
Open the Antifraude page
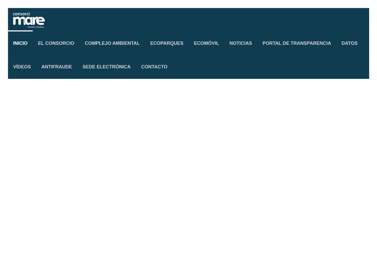click(57, 67)
